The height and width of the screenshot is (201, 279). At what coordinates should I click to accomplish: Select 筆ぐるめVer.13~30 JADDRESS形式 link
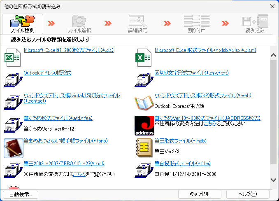[207, 118]
